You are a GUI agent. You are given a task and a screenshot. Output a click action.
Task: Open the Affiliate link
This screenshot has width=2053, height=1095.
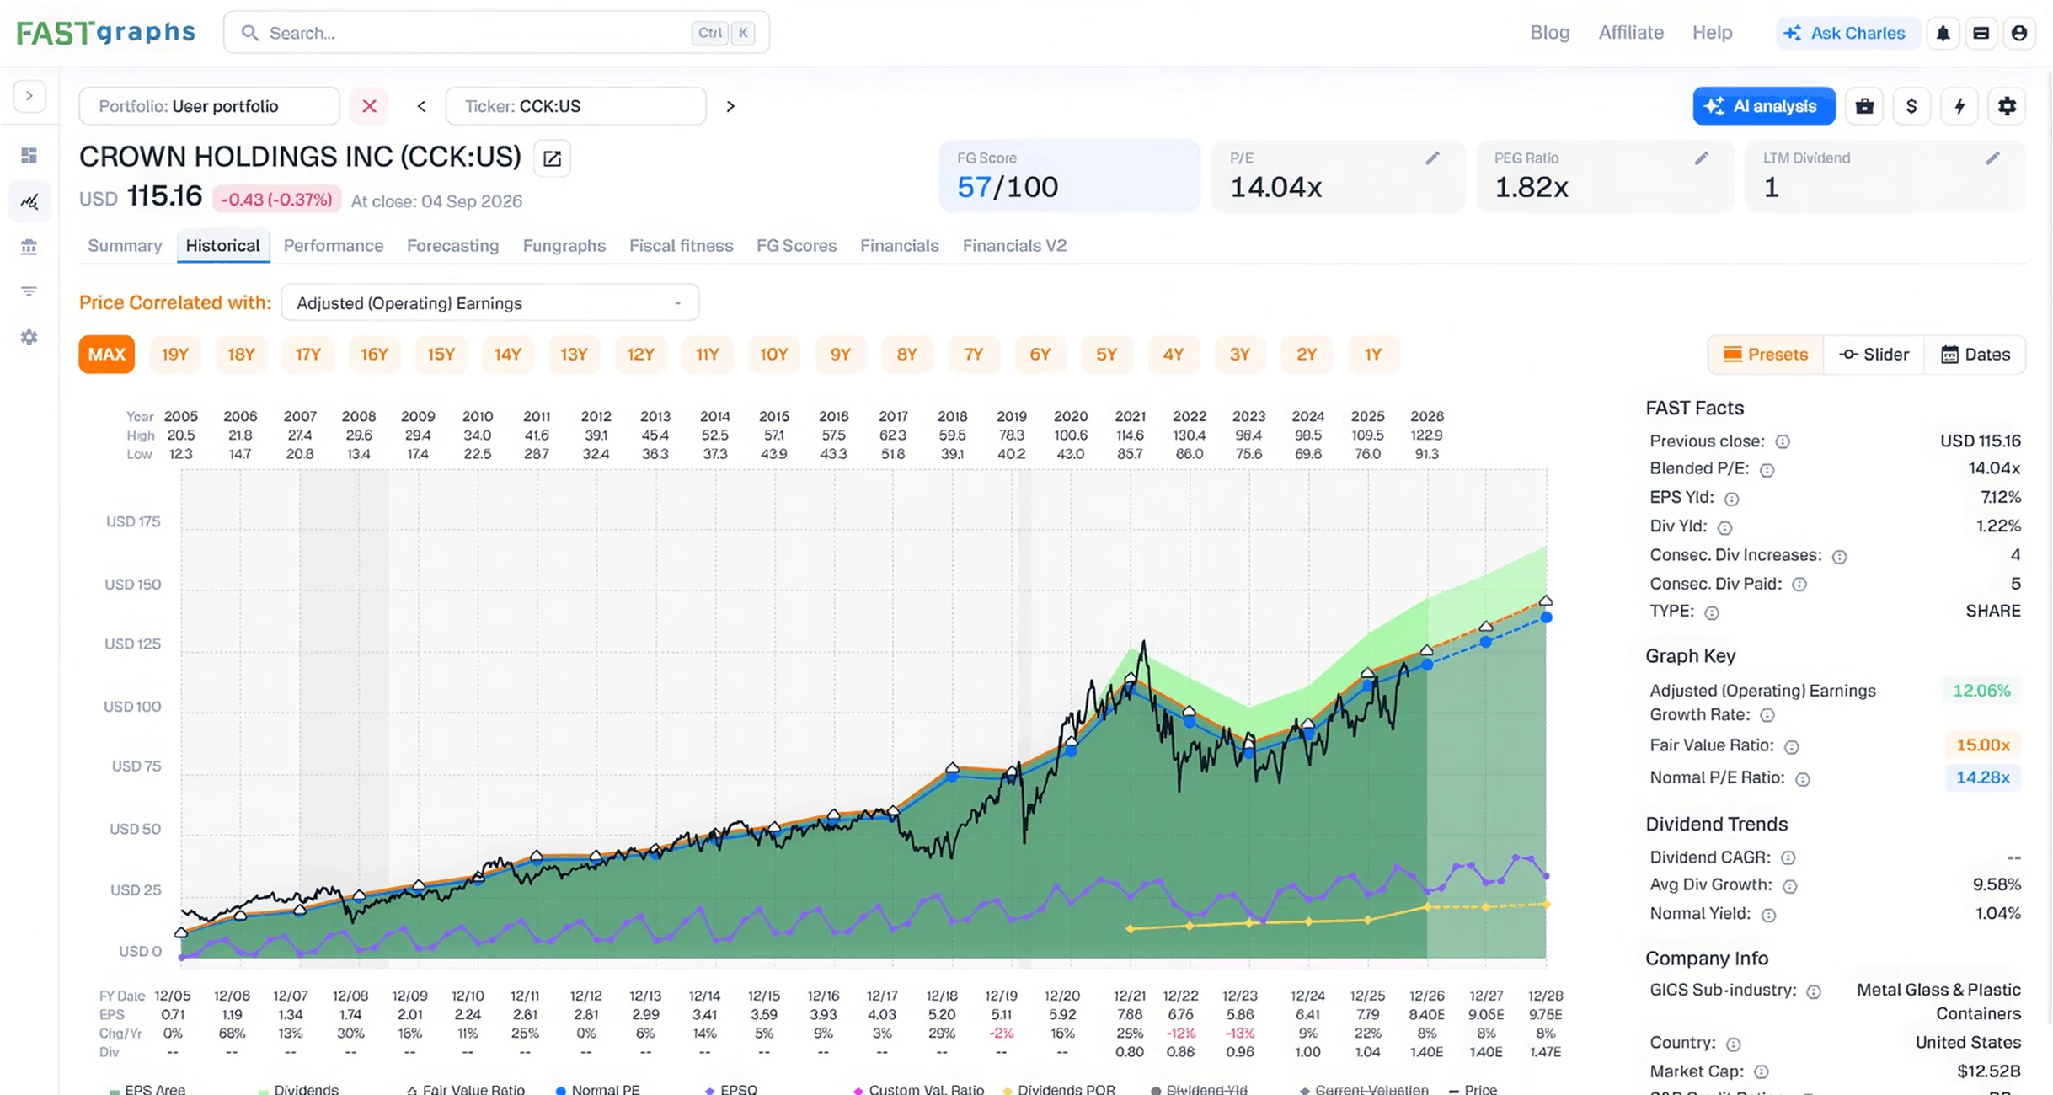click(1631, 33)
